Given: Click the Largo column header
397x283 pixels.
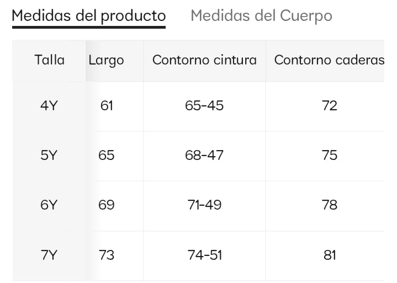Looking at the screenshot, I should [x=106, y=60].
